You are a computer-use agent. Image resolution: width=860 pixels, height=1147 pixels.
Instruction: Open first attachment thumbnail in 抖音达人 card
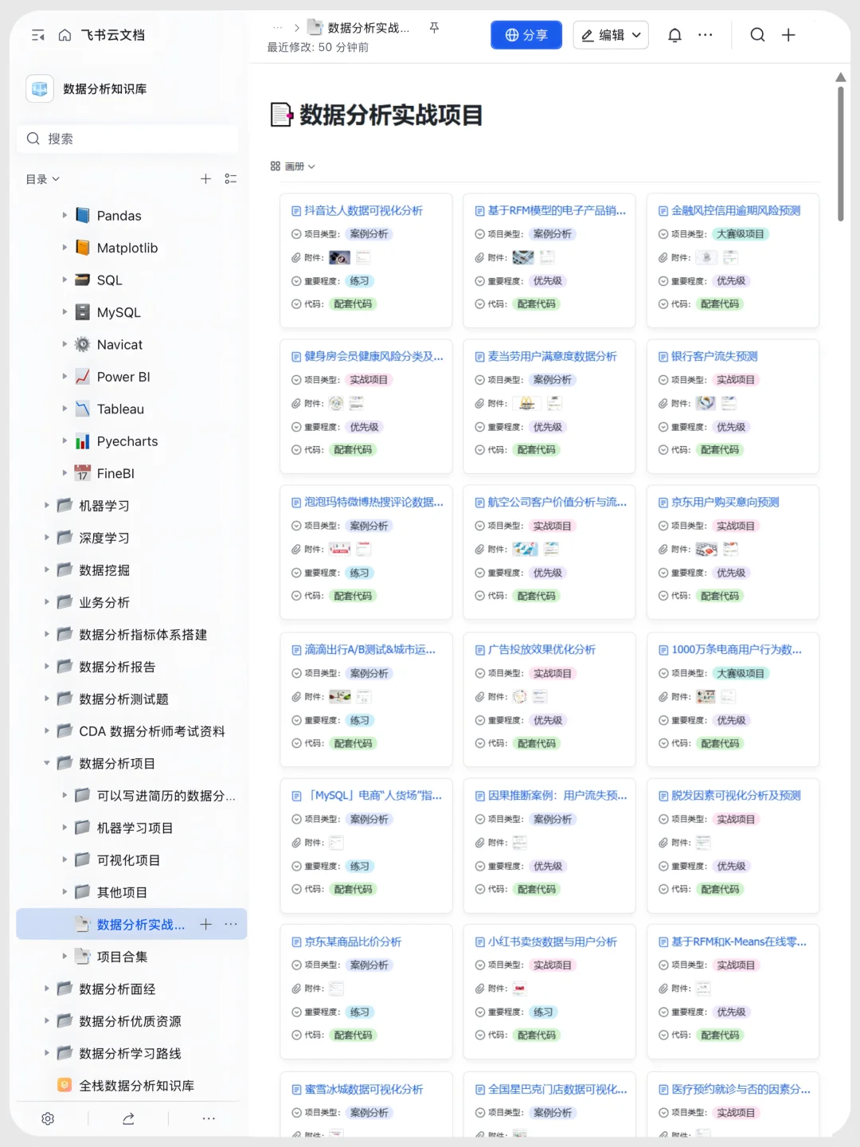pos(339,257)
